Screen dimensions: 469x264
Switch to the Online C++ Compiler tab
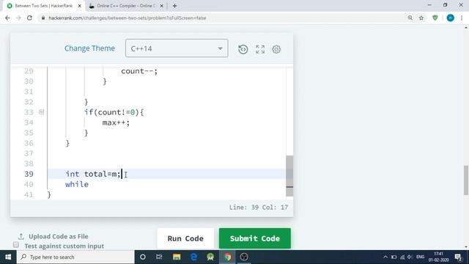125,6
